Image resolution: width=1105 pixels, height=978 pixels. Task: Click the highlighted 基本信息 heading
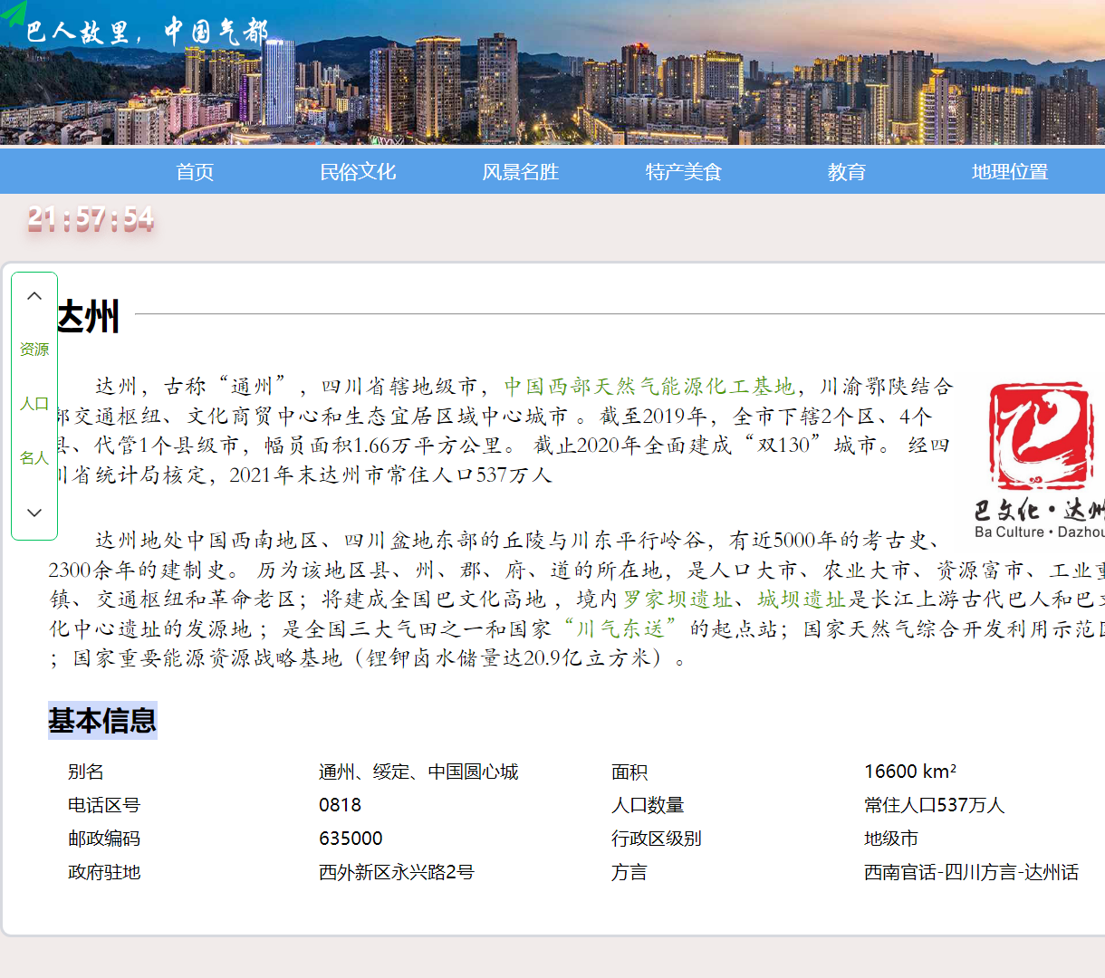click(102, 722)
